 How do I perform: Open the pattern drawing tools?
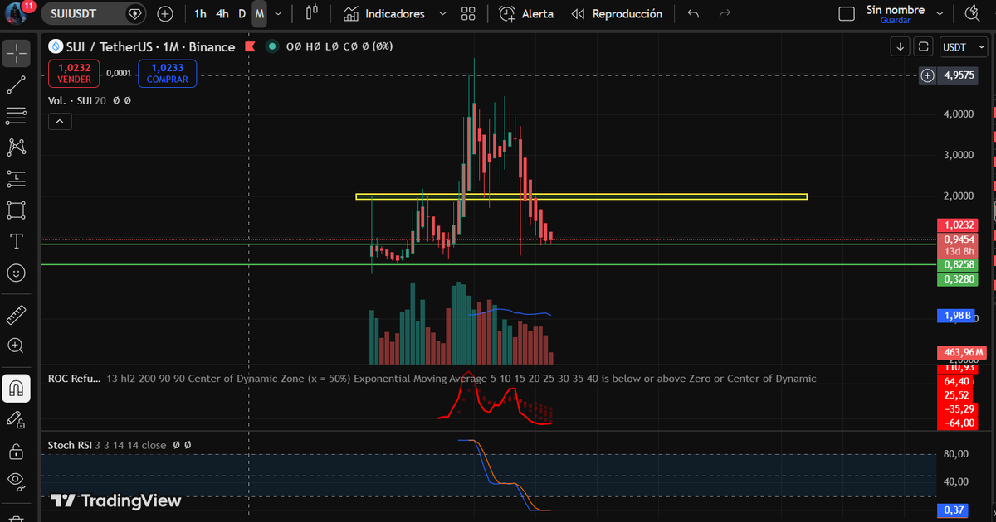pos(17,147)
